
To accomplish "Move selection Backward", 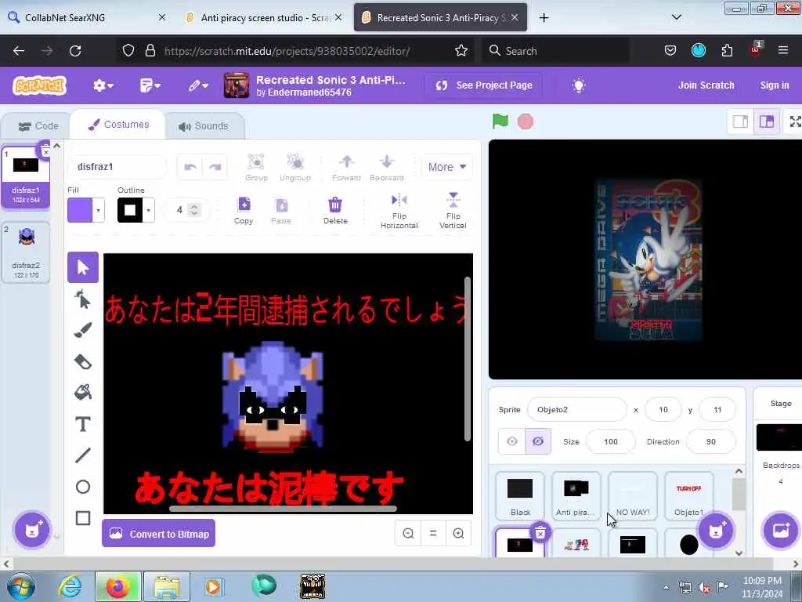I will [x=387, y=167].
